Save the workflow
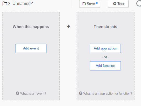The height and width of the screenshot is (106, 141). [x=90, y=4]
